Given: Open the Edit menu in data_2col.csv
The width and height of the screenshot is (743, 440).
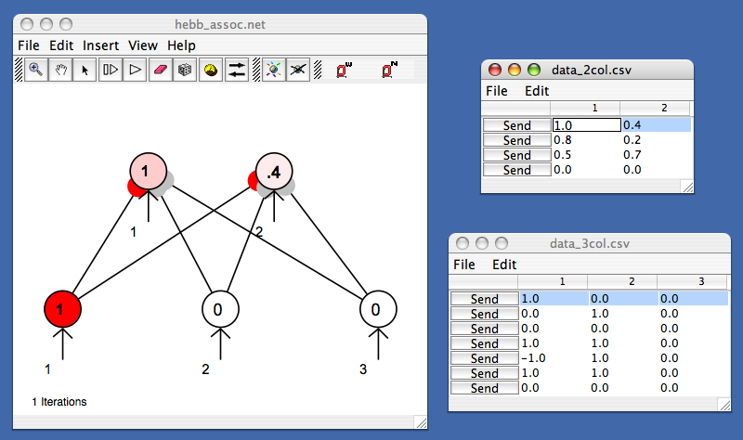Looking at the screenshot, I should (x=537, y=91).
